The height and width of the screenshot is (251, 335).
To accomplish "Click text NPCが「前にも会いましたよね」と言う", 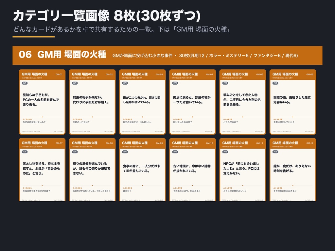I will [x=241, y=168].
